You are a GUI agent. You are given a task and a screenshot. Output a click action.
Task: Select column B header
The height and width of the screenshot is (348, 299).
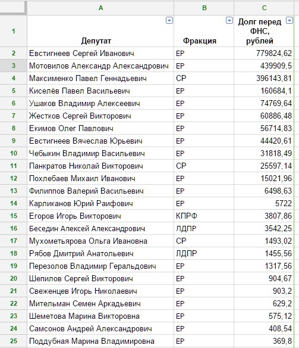(x=204, y=8)
